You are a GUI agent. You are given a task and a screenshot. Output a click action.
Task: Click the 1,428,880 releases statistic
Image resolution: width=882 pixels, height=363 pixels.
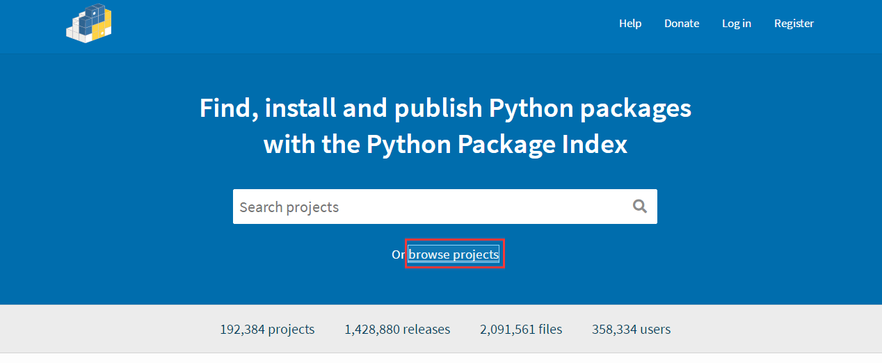click(x=397, y=330)
